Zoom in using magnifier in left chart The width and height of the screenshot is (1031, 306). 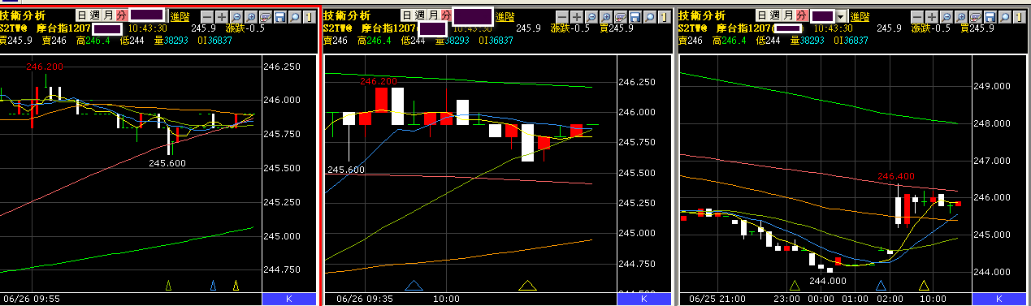pyautogui.click(x=250, y=16)
